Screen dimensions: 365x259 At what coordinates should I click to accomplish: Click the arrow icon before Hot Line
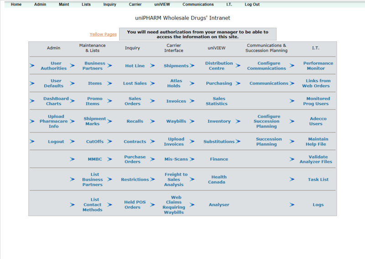tap(109, 66)
